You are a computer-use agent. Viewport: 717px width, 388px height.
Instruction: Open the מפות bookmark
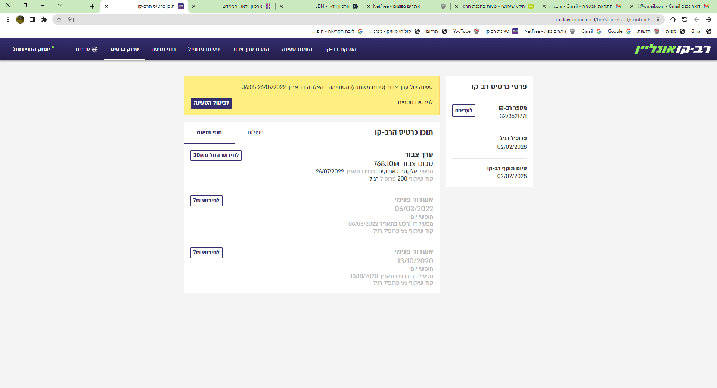(x=671, y=31)
